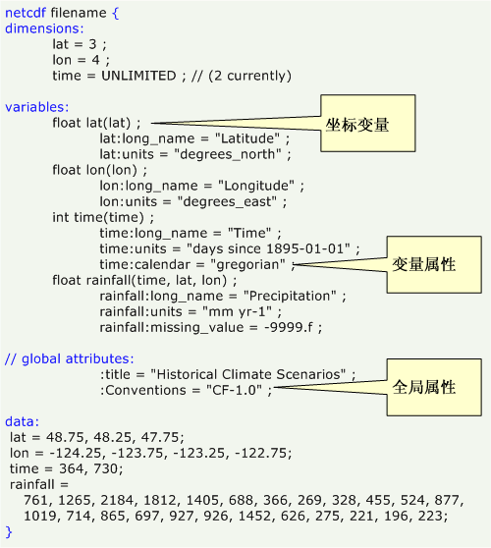Click the 坐标变量 yellow callout box
This screenshot has height=548, width=491.
coord(368,123)
